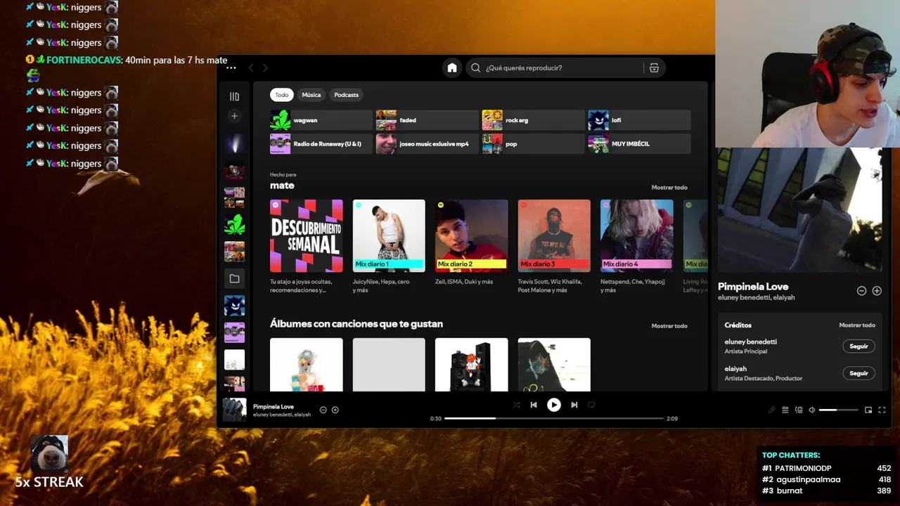
Task: Click Mostrar todo beside mate section
Action: click(669, 188)
